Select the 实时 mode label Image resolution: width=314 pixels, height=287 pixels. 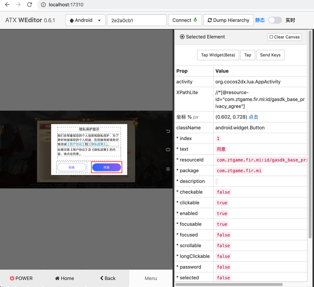point(290,20)
